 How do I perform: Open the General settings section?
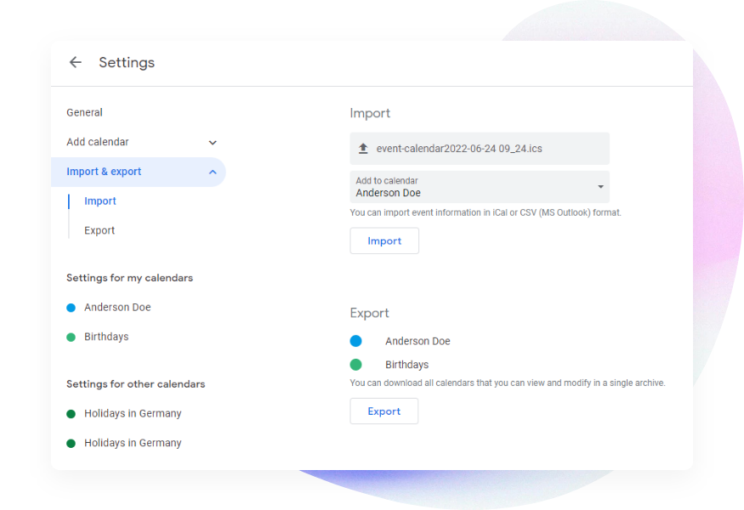(x=84, y=112)
